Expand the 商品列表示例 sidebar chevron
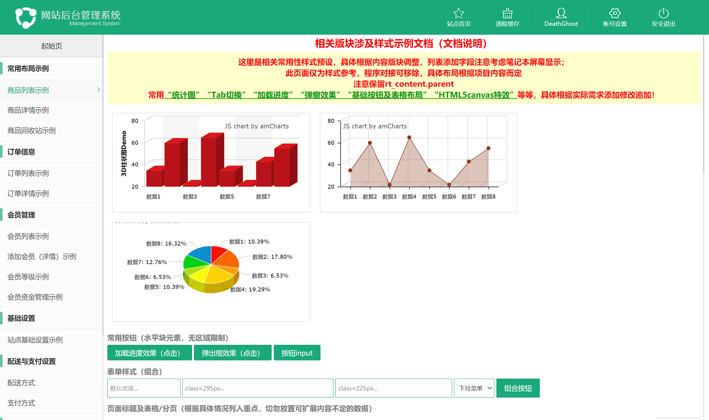 tap(98, 90)
